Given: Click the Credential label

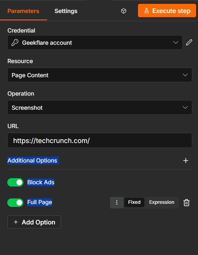Looking at the screenshot, I should [x=21, y=31].
